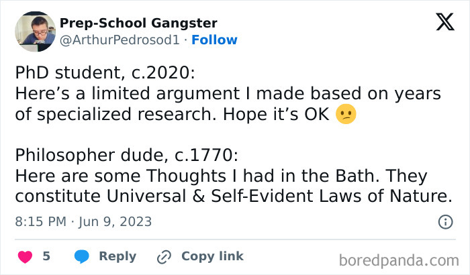Screen dimensions: 470x275
Task: Click the X logo
Action: tap(444, 23)
